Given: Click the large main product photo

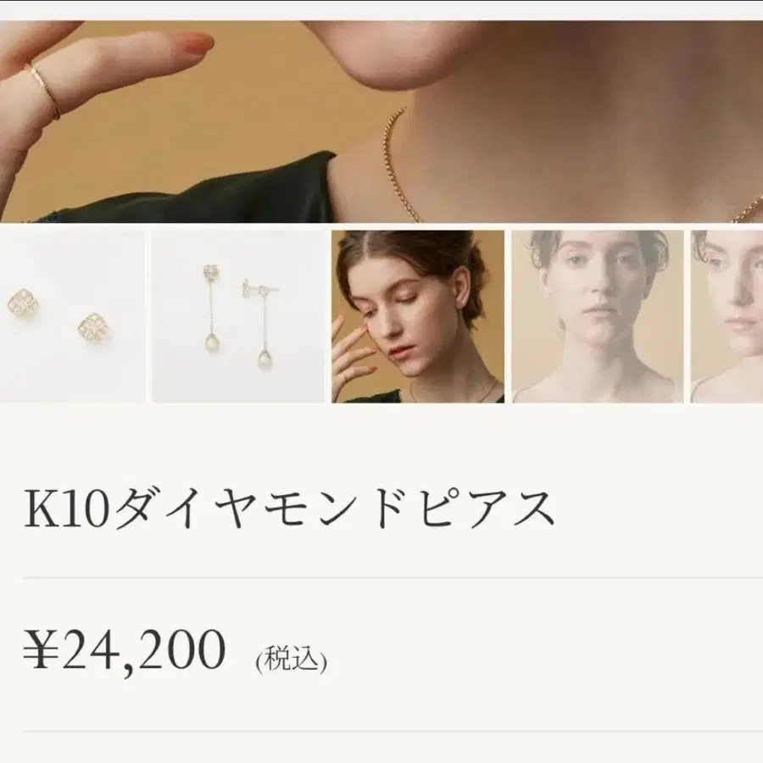Looking at the screenshot, I should click(381, 121).
